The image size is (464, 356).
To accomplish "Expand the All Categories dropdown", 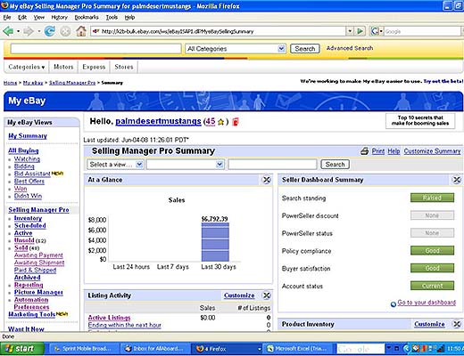I will click(236, 49).
